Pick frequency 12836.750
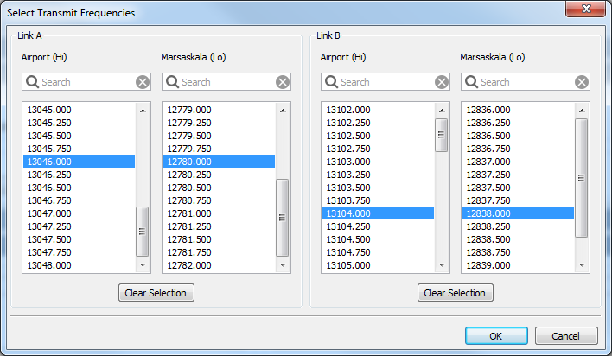This screenshot has height=356, width=612. click(519, 149)
